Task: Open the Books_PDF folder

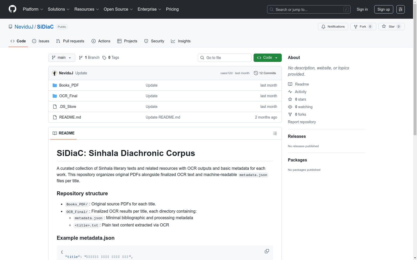Action: click(x=69, y=85)
